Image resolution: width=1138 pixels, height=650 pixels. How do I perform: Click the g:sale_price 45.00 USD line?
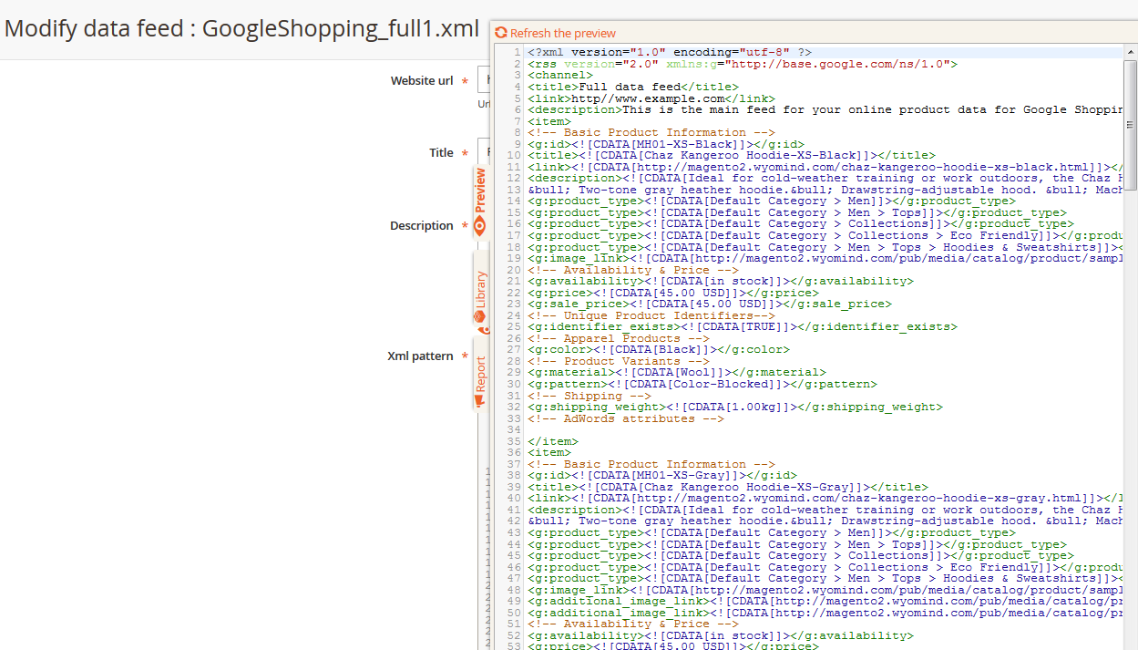point(709,304)
